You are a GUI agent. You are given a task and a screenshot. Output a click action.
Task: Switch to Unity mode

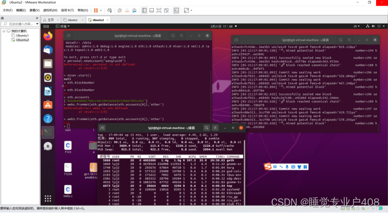[166, 10]
